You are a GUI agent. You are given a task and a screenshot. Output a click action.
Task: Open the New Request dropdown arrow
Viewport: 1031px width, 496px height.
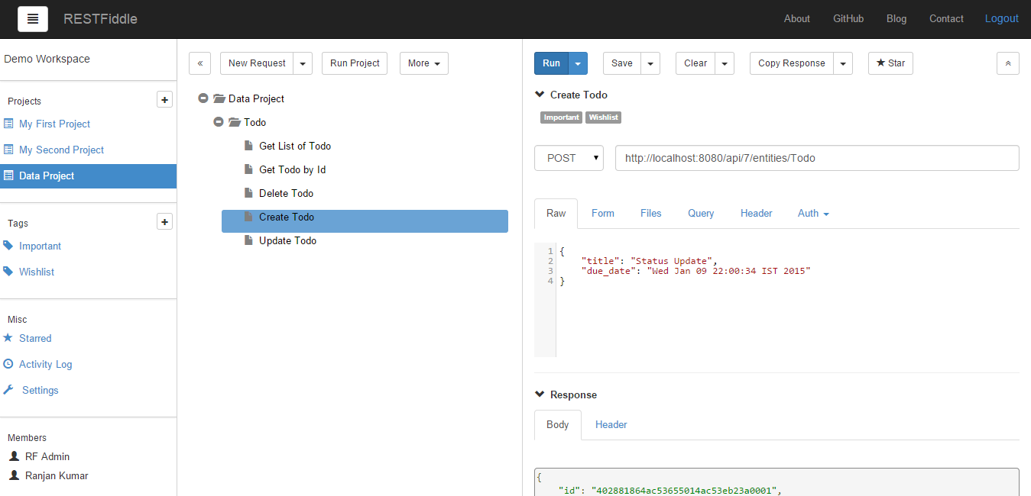tap(303, 63)
